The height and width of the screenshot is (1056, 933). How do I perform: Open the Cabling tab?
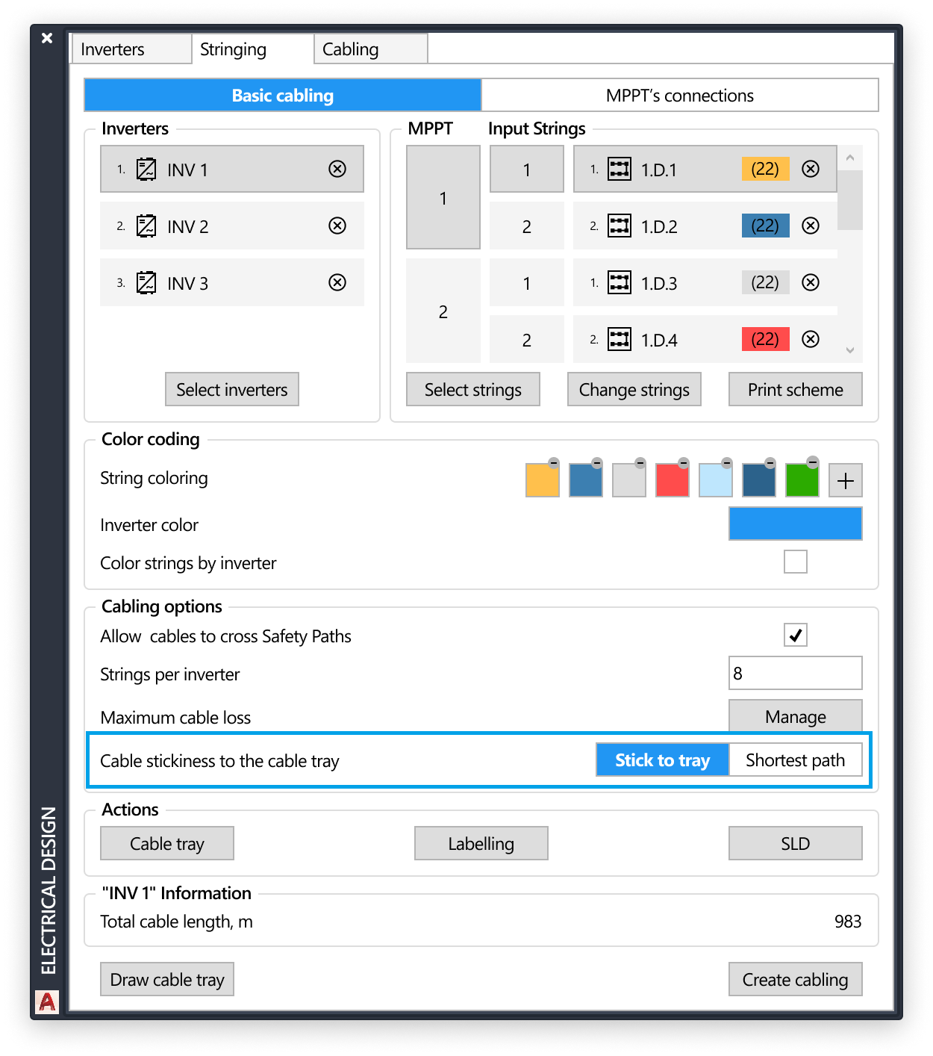(370, 49)
